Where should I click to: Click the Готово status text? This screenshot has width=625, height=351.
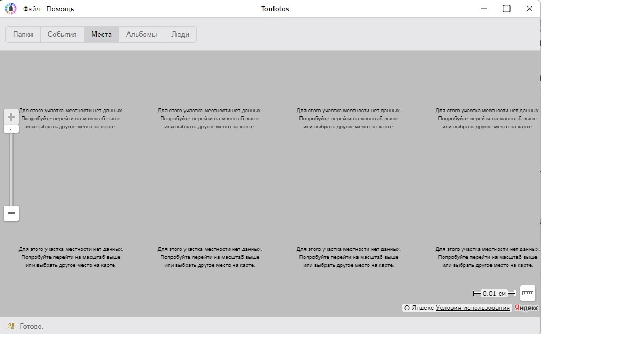click(x=31, y=327)
